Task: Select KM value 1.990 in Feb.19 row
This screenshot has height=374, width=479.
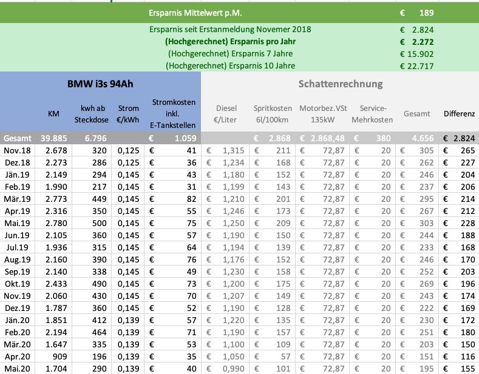Action: point(56,187)
